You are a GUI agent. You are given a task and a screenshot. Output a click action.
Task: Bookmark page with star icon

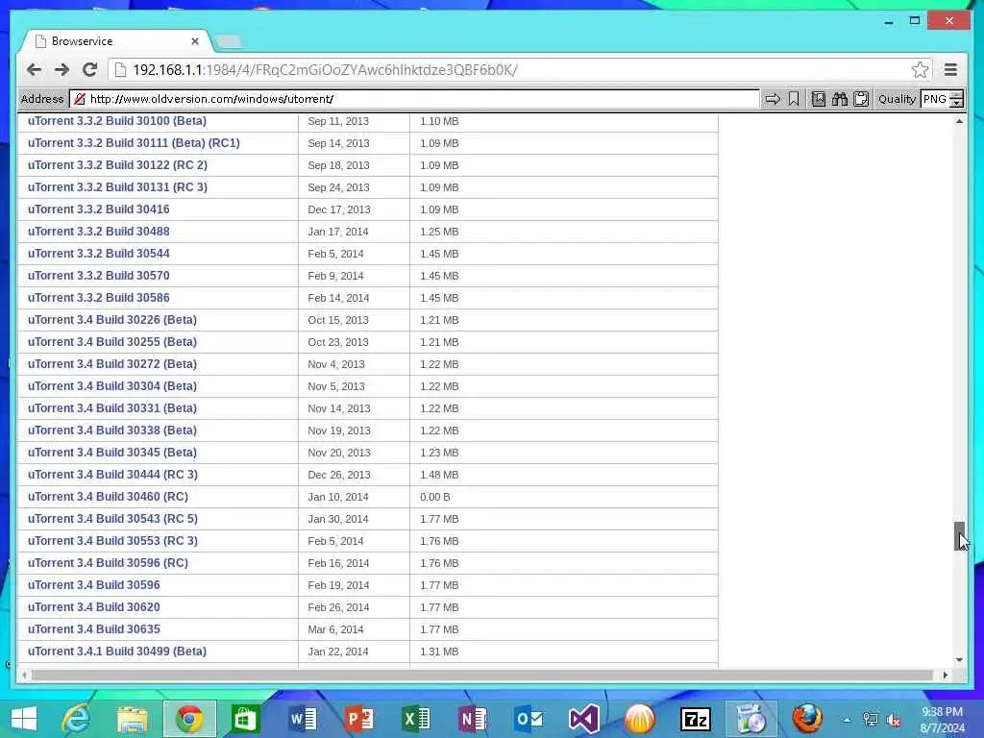[x=920, y=69]
